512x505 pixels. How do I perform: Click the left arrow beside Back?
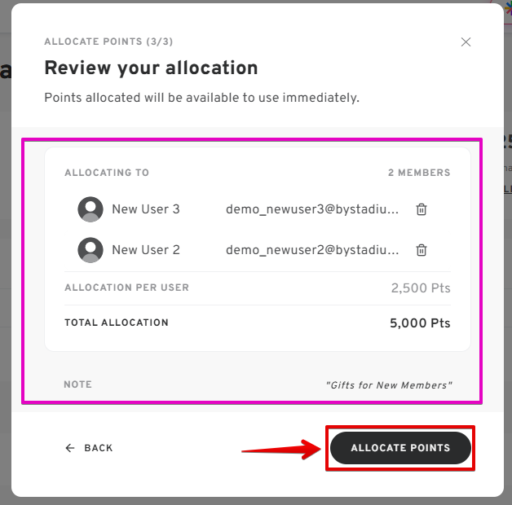pyautogui.click(x=70, y=448)
